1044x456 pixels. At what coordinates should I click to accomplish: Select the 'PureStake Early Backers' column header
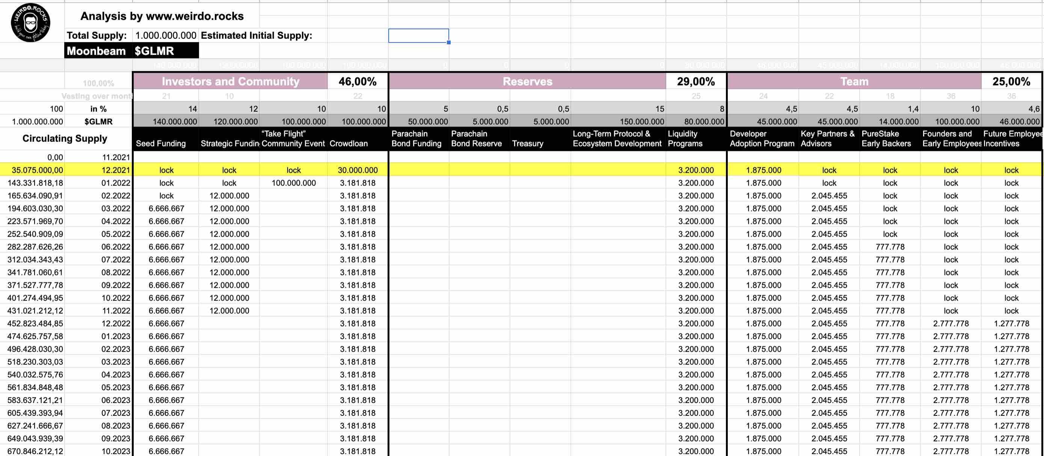890,139
